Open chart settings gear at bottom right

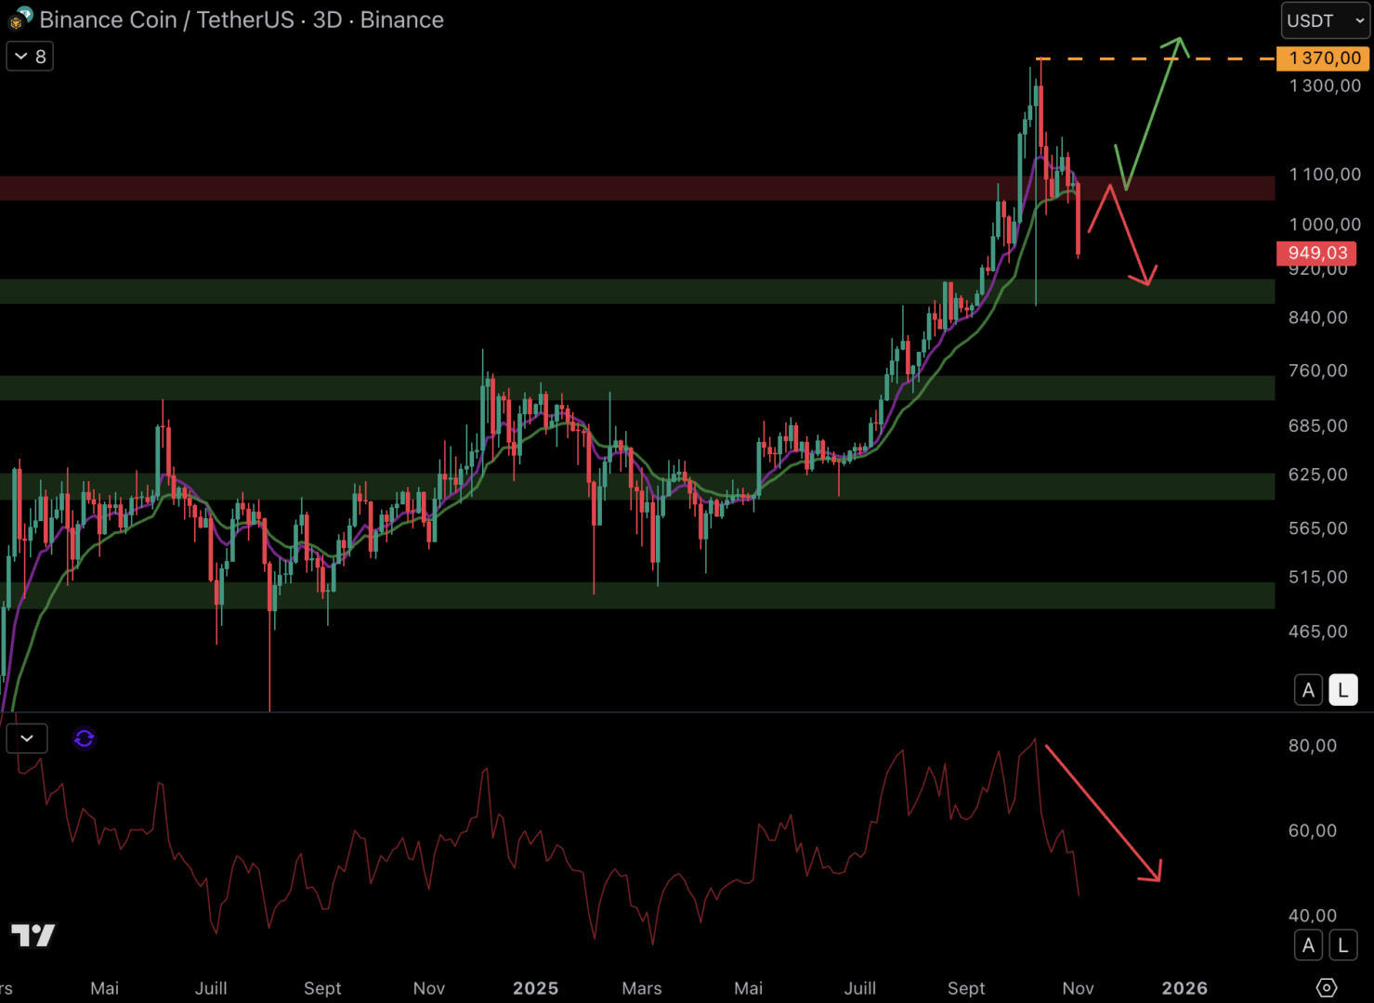coord(1327,987)
